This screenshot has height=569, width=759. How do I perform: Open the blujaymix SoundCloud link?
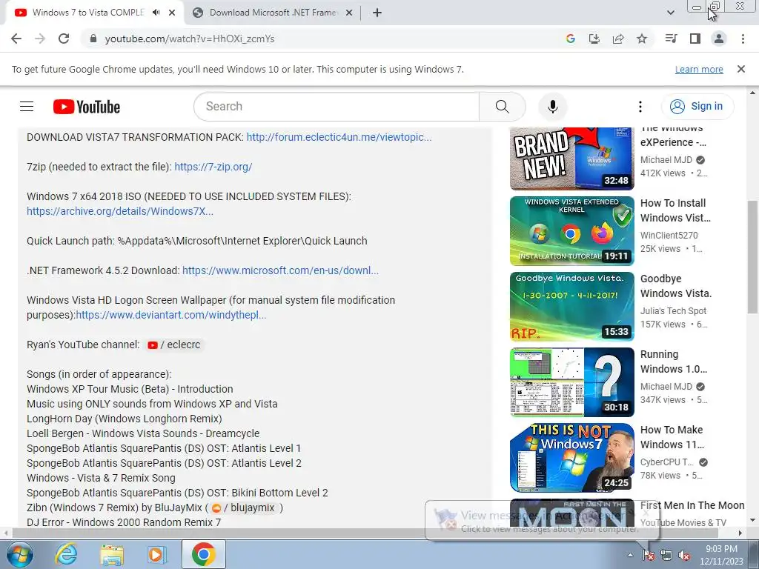click(x=244, y=508)
